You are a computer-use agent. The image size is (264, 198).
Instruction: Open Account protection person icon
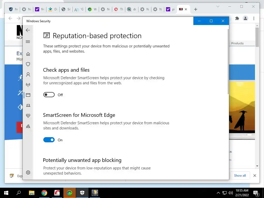pyautogui.click(x=28, y=75)
